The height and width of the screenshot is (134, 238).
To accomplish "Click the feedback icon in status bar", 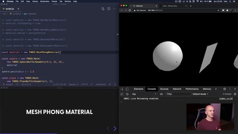I will [x=110, y=84].
